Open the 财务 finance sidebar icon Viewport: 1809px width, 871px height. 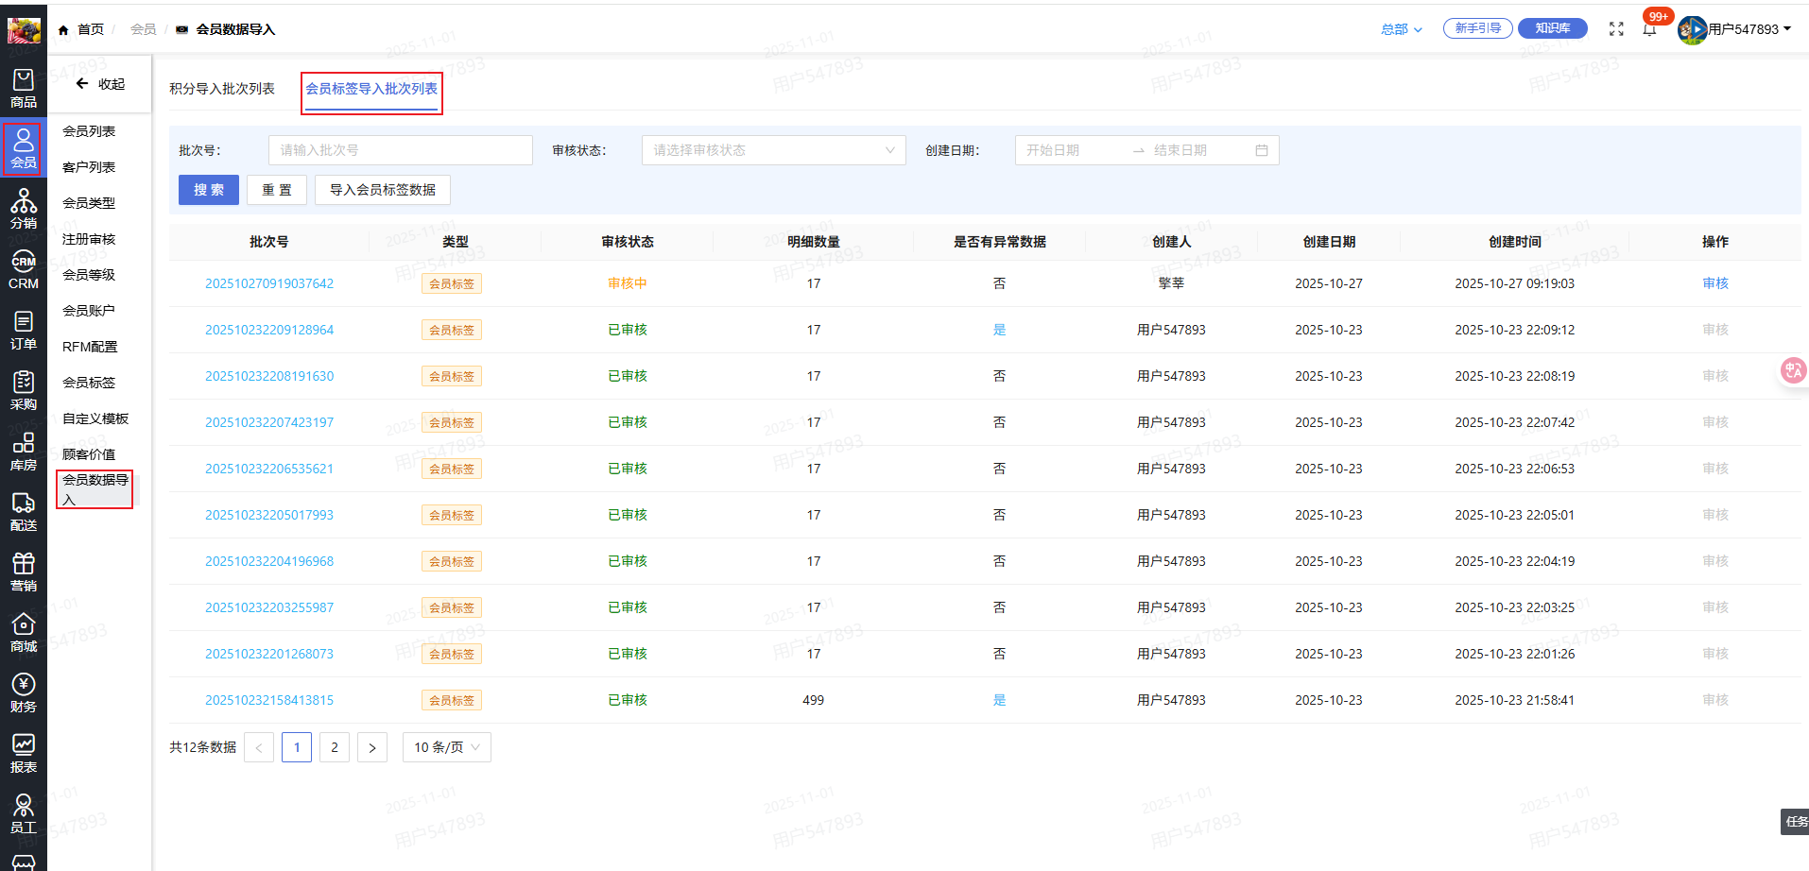[x=24, y=692]
